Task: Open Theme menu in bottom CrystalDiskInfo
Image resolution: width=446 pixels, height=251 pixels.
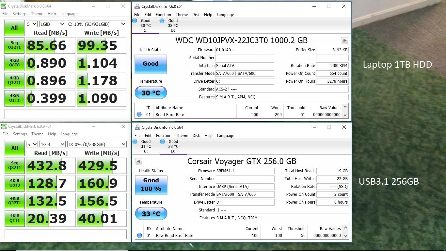Action: tap(182, 136)
